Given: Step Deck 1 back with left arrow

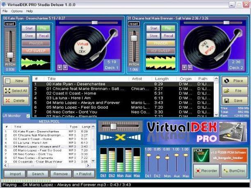Looking at the screenshot, I should tap(59, 67).
